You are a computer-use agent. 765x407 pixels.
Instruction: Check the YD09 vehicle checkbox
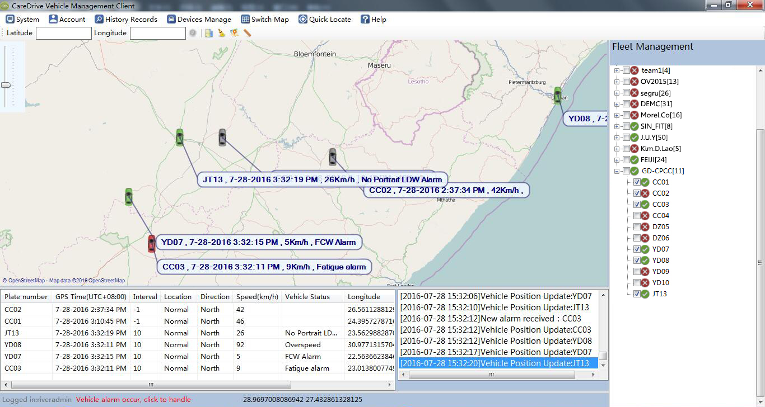[637, 272]
